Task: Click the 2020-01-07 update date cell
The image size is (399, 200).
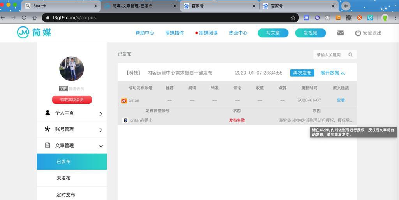Action: (x=309, y=100)
